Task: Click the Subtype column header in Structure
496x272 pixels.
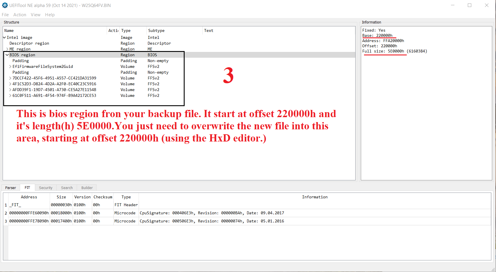Action: (174, 30)
